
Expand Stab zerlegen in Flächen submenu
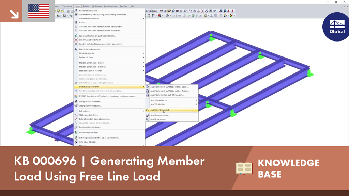pyautogui.click(x=109, y=71)
